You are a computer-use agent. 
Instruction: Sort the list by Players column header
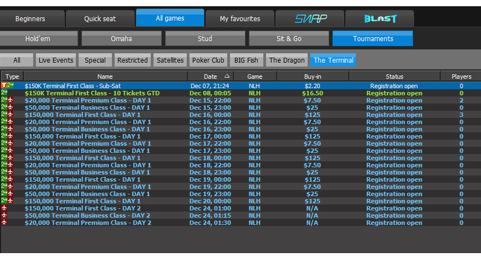pyautogui.click(x=461, y=76)
